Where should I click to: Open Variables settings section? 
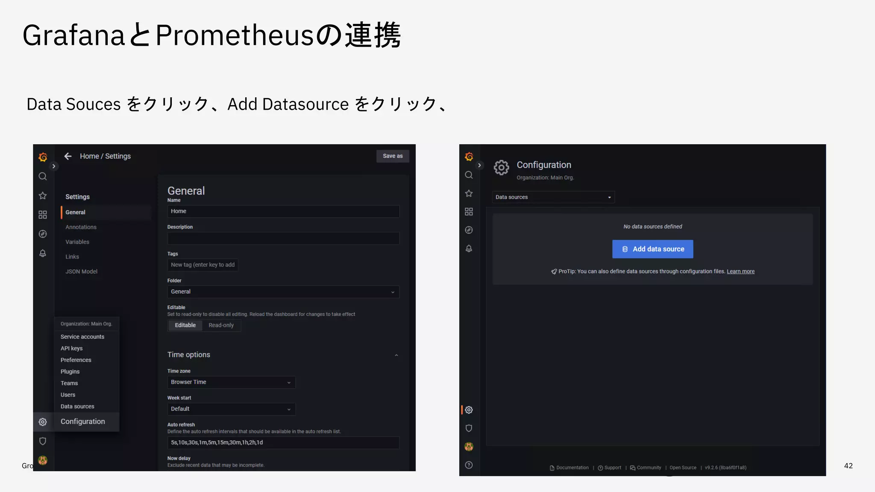tap(77, 242)
